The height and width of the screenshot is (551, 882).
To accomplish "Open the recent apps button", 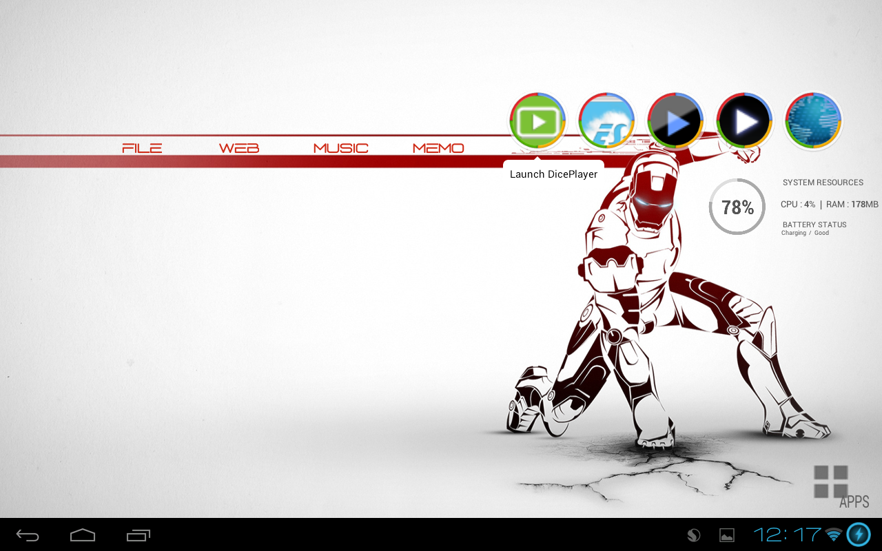I will coord(139,535).
